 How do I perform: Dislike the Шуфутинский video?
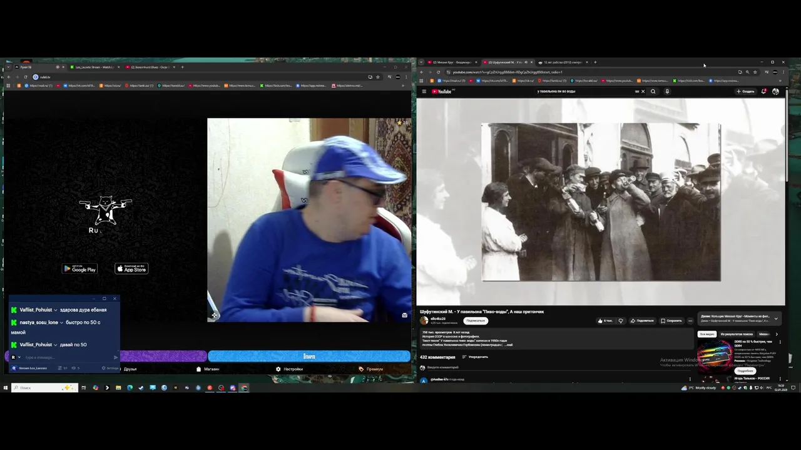[x=621, y=321]
